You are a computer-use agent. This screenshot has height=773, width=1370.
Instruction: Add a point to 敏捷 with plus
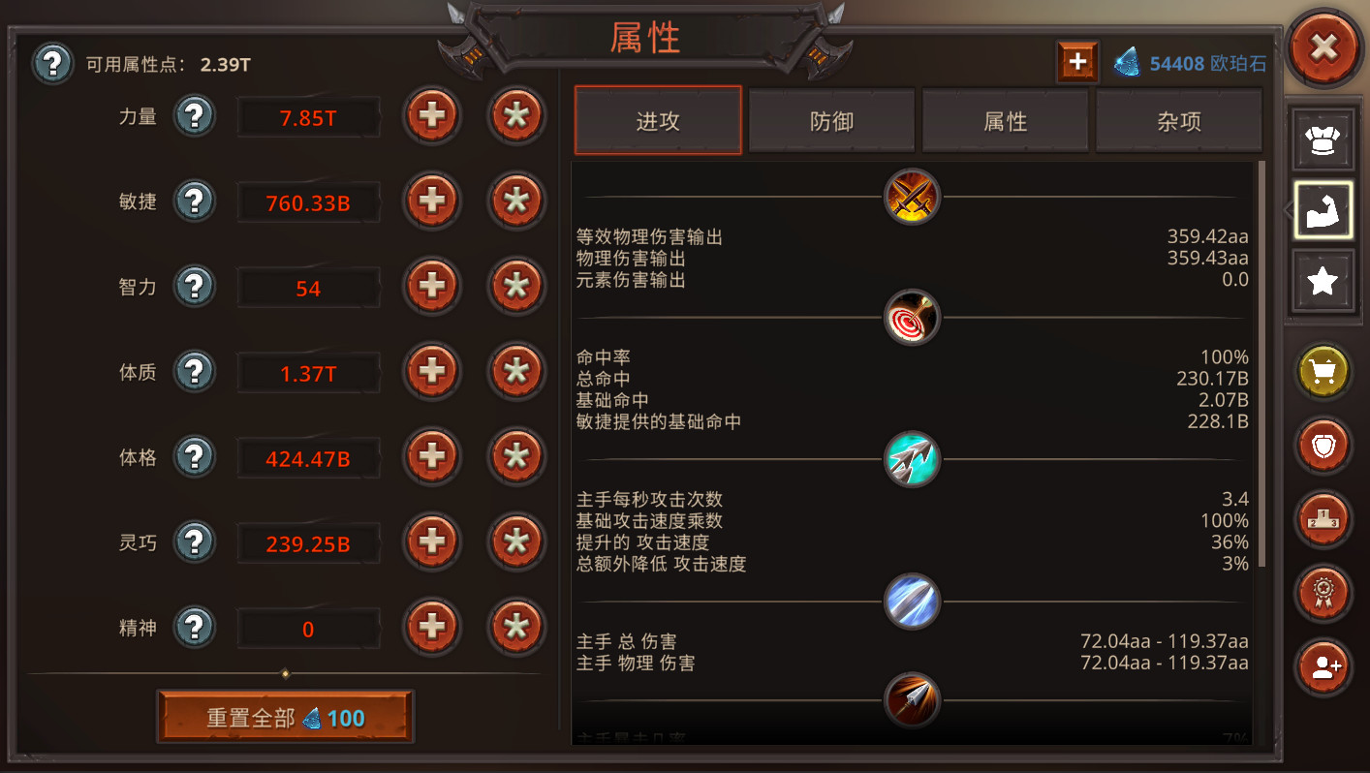432,201
